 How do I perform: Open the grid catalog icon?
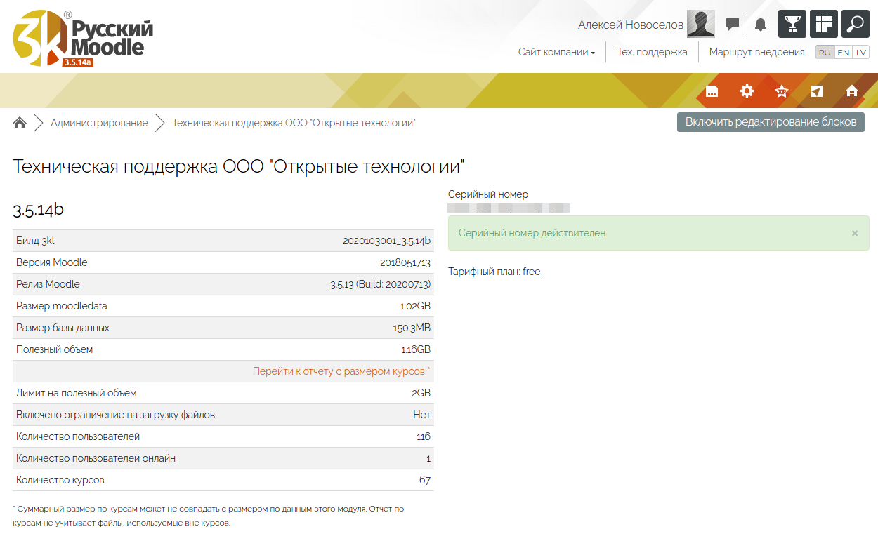[823, 24]
